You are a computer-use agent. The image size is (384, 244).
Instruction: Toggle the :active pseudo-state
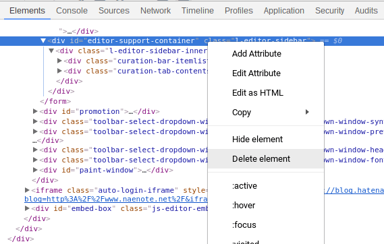(266, 185)
